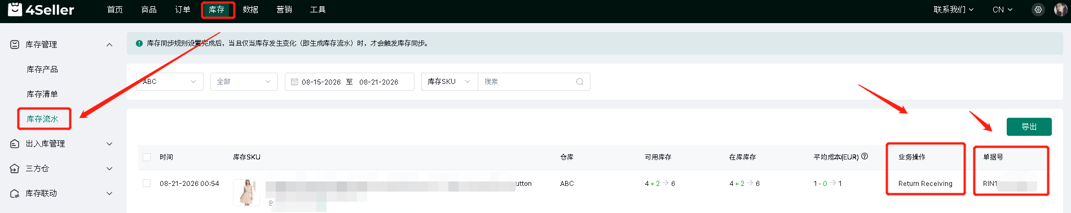
Task: Click the product thumbnail of the dress
Action: click(246, 193)
